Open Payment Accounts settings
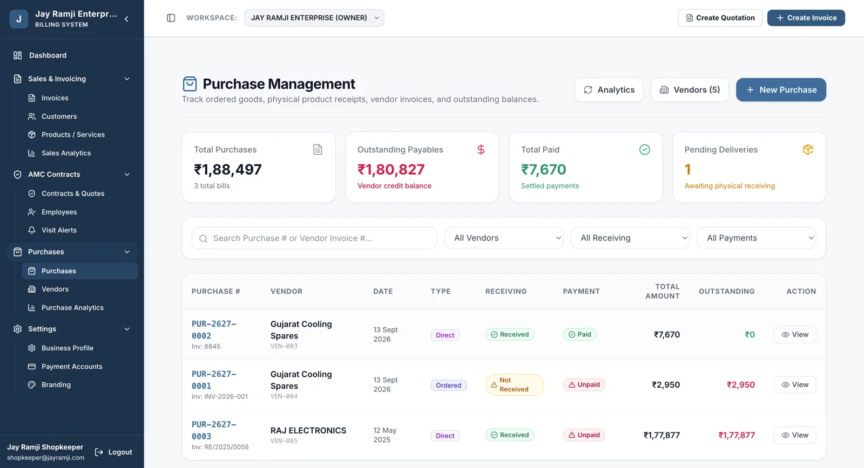 pyautogui.click(x=79, y=367)
